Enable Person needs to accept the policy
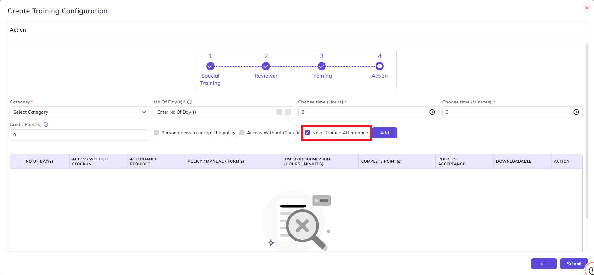The image size is (594, 275). 156,133
